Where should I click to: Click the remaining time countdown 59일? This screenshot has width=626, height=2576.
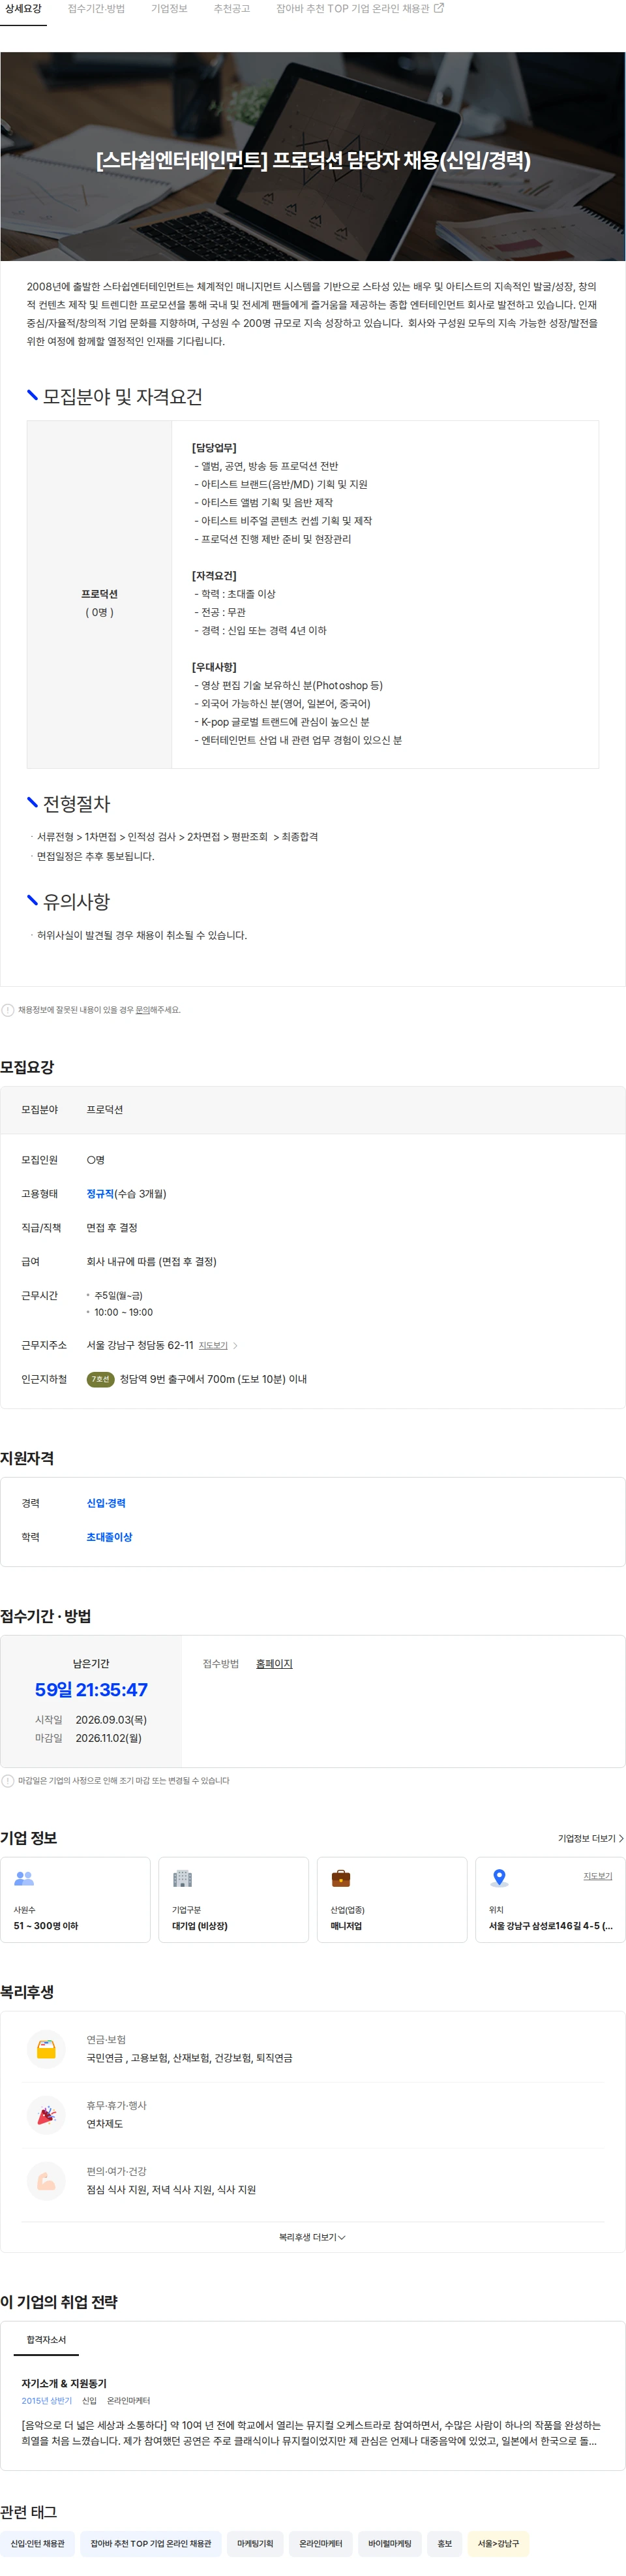[91, 1690]
